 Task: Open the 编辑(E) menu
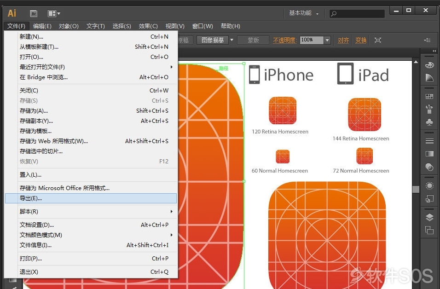(x=42, y=26)
